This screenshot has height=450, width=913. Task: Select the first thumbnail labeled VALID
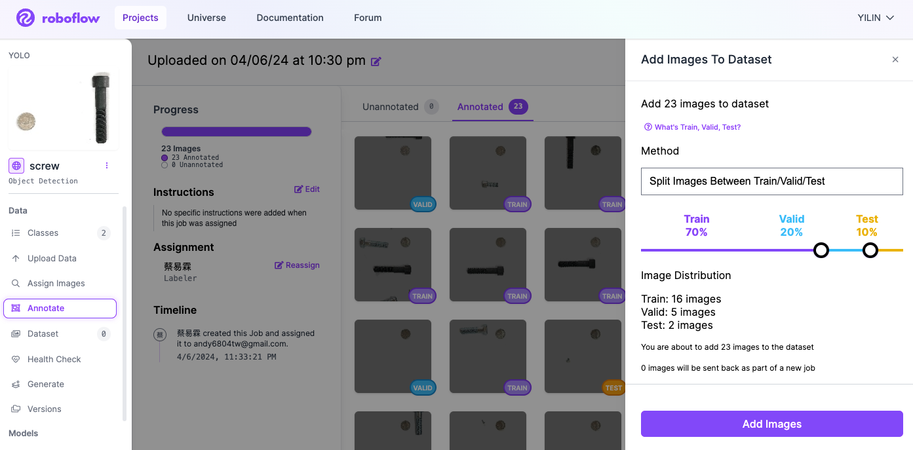[393, 173]
